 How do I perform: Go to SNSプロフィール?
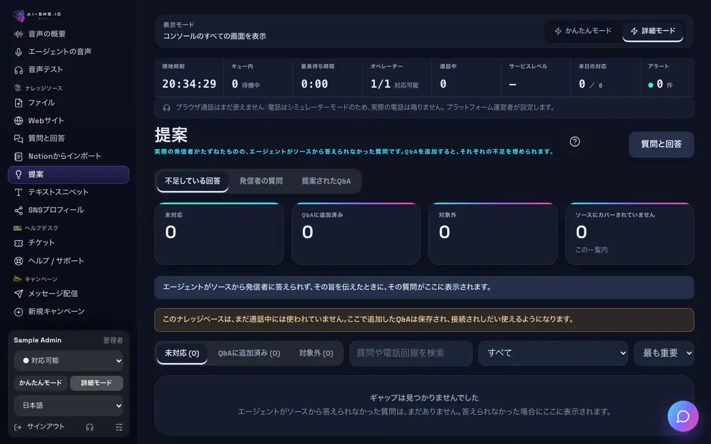[68, 210]
